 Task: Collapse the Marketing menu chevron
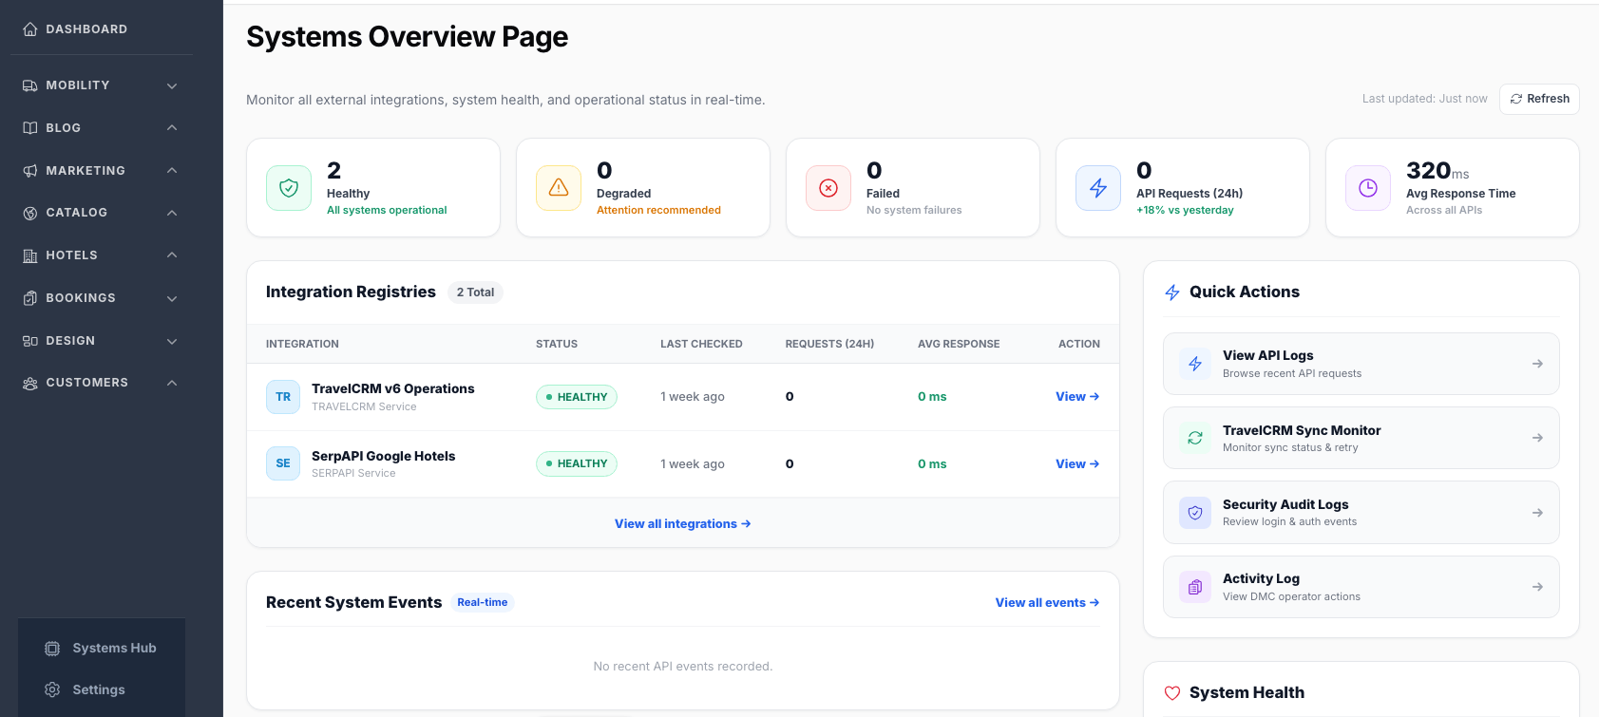[172, 171]
